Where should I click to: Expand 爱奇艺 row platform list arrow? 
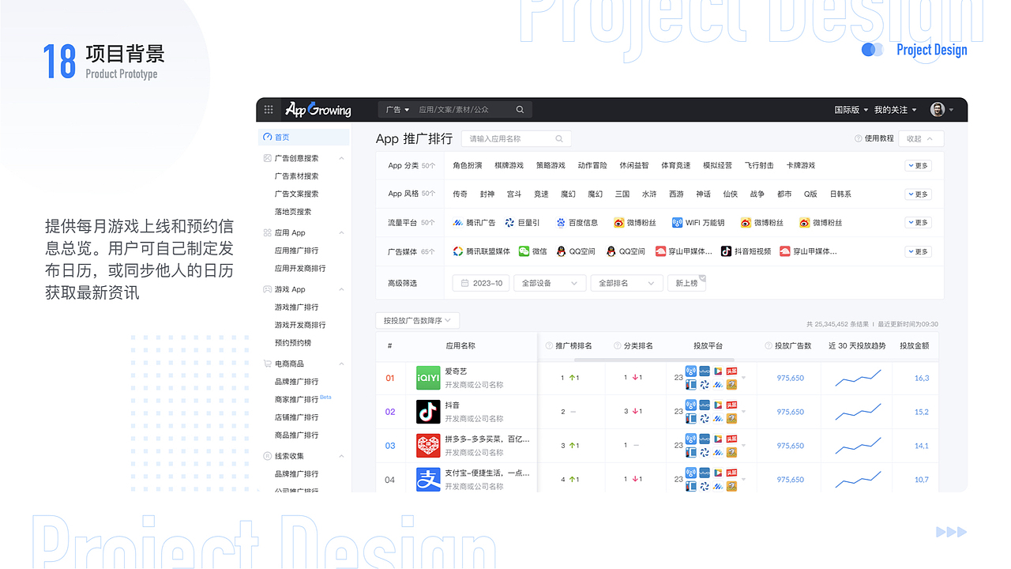pos(743,378)
